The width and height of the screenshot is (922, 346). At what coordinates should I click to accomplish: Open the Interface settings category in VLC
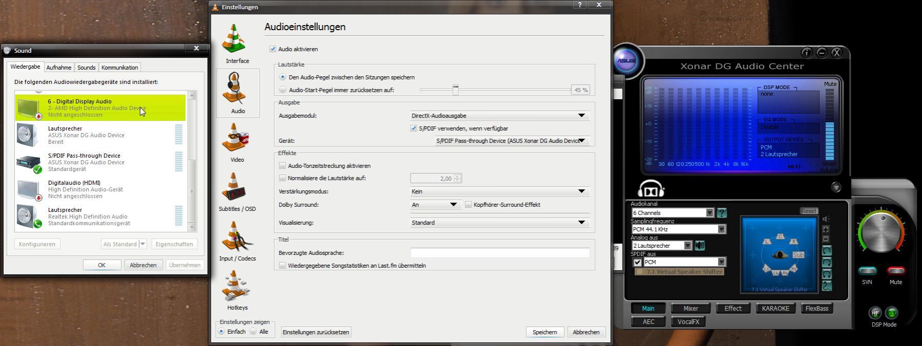point(237,44)
